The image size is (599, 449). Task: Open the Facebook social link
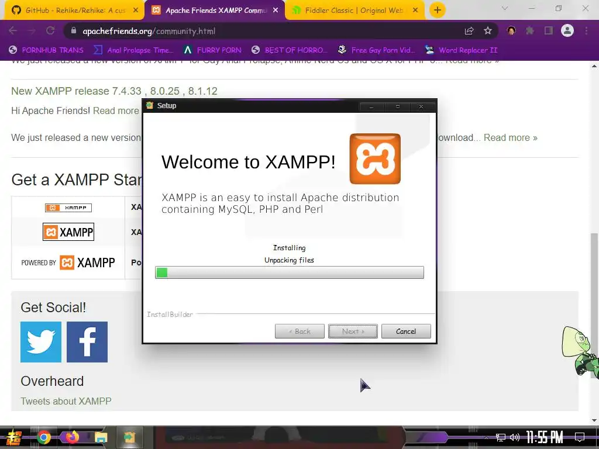click(x=87, y=341)
